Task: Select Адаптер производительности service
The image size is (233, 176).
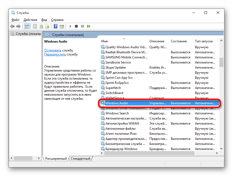Action: tap(159, 138)
